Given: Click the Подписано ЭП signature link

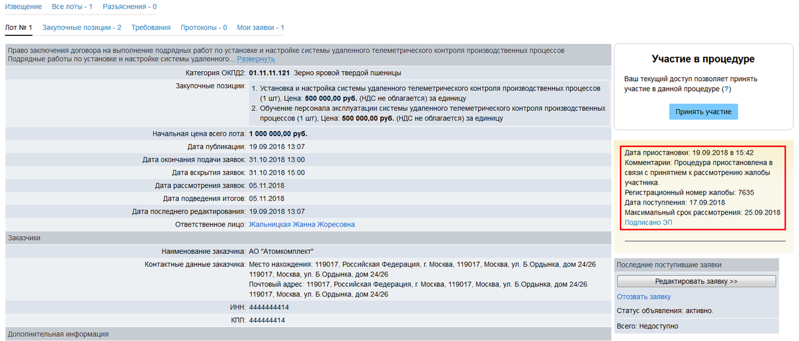Looking at the screenshot, I should 648,223.
